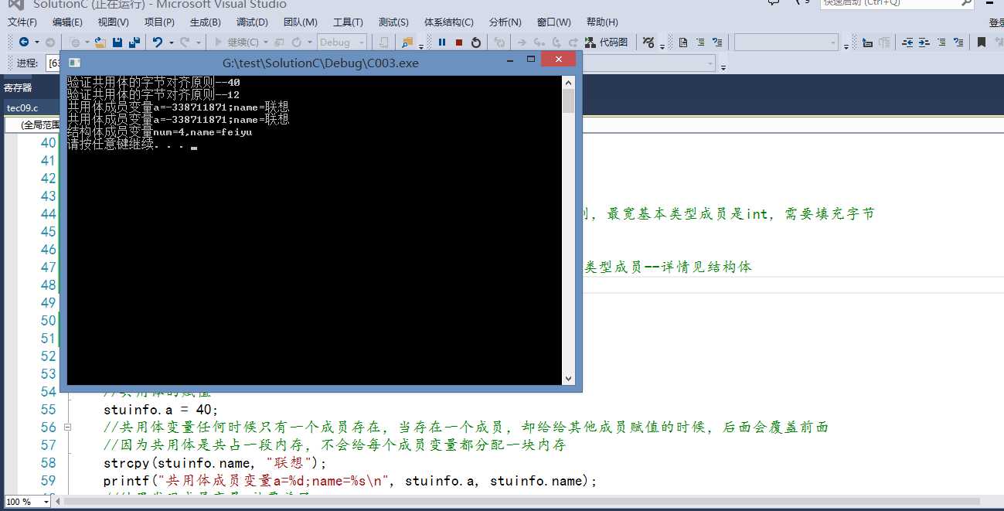Click code line 'stuinfo.a = 40;'
This screenshot has width=1004, height=511.
[161, 409]
